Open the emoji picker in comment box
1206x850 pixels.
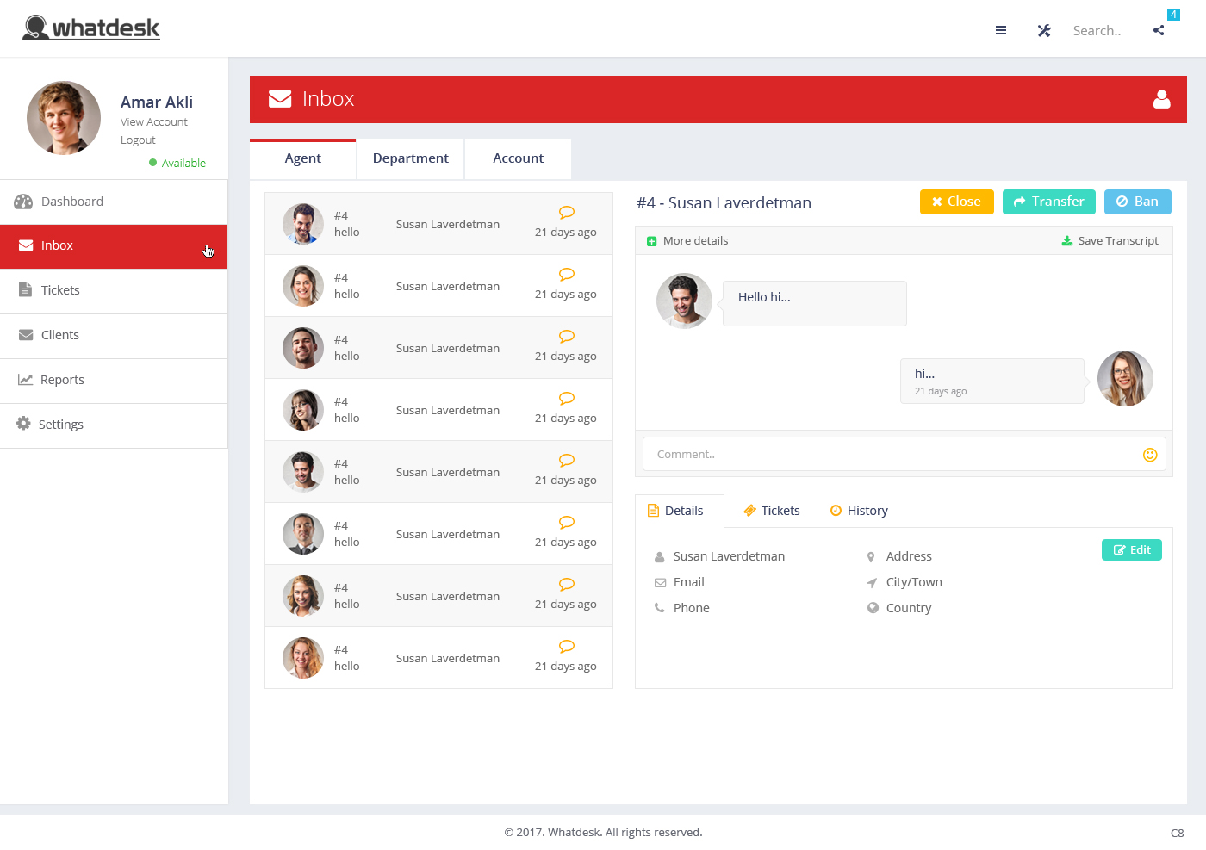pyautogui.click(x=1149, y=455)
